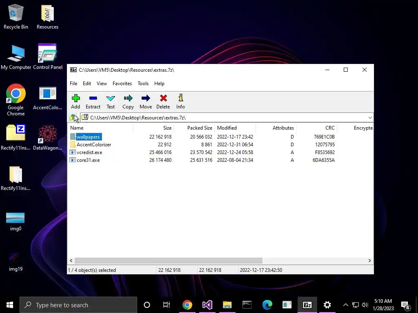Image resolution: width=418 pixels, height=313 pixels.
Task: Go up one folder level icon
Action: coord(73,117)
